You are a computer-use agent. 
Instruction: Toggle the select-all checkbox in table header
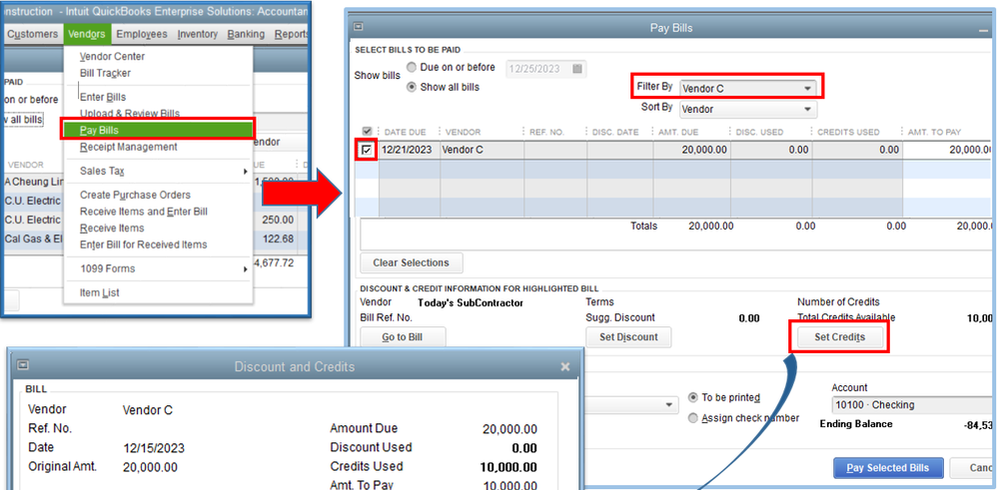[x=368, y=132]
